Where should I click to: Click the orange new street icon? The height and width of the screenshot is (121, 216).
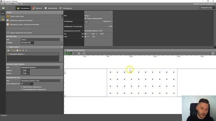coord(8,16)
